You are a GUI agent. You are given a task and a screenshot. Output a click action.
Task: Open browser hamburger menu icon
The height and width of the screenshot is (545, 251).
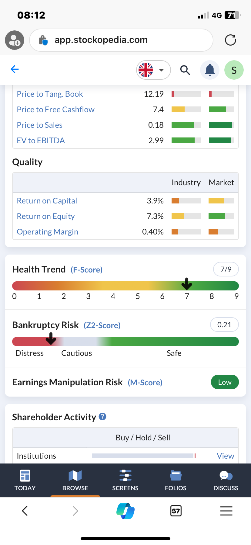[226, 511]
